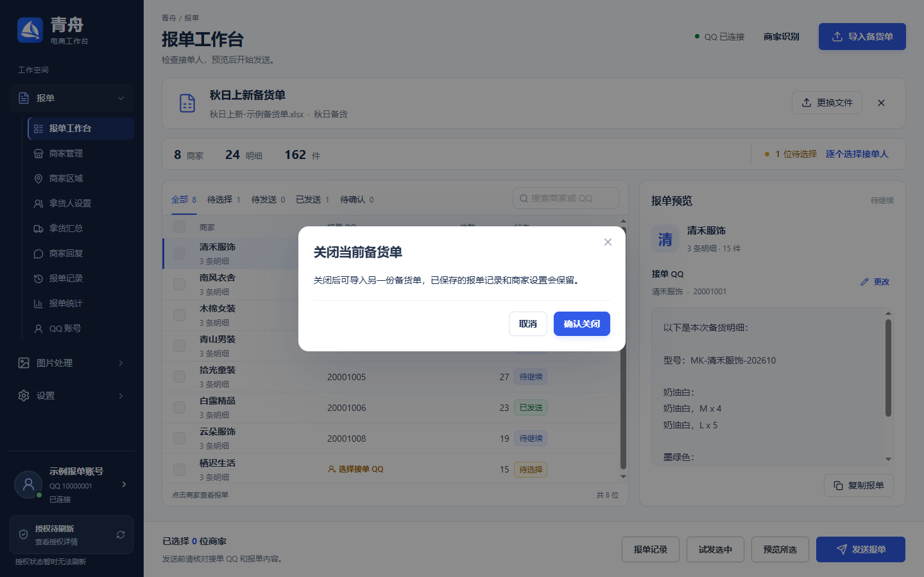This screenshot has height=577, width=924.
Task: Close the 秋日上新备货单 file card
Action: coord(881,103)
